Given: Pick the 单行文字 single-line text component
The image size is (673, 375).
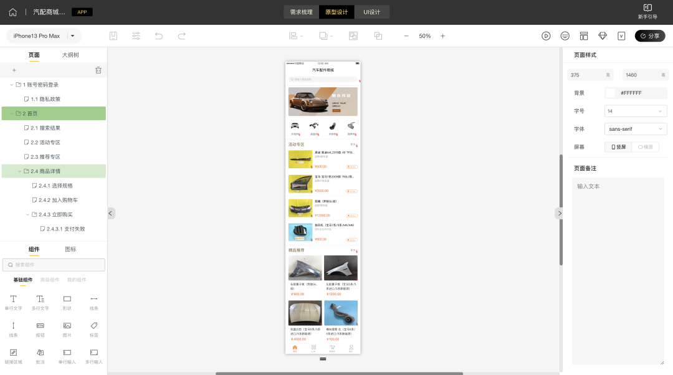Looking at the screenshot, I should 13,303.
